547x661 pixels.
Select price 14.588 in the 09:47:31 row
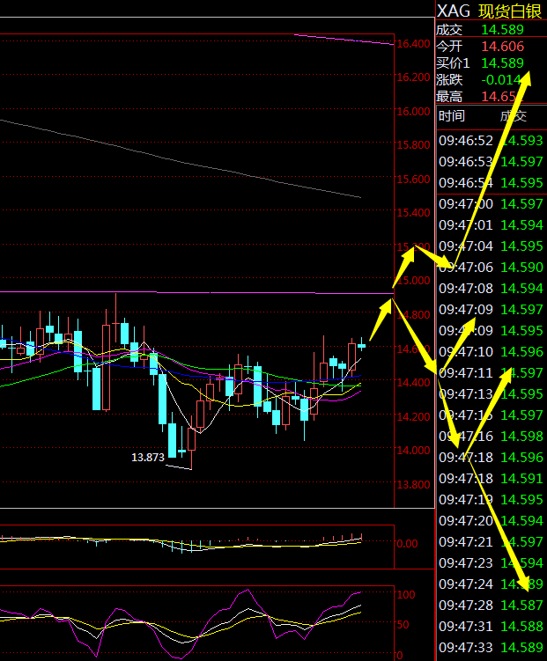point(521,627)
